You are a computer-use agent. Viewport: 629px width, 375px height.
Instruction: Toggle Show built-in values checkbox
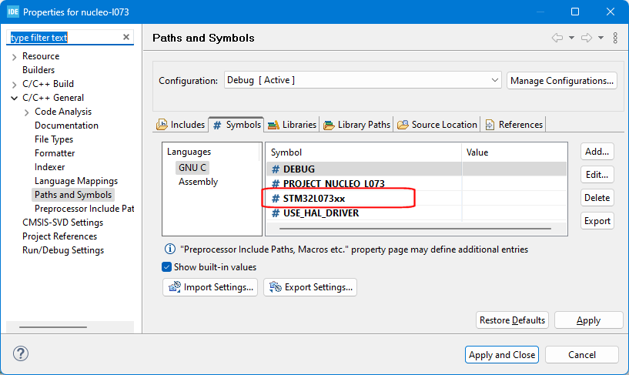tap(167, 267)
